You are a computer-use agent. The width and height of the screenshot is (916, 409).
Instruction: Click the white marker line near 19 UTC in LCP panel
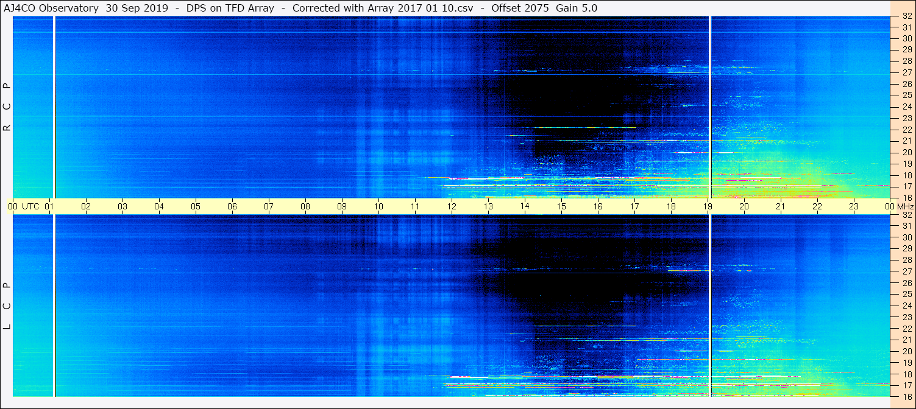pos(711,306)
